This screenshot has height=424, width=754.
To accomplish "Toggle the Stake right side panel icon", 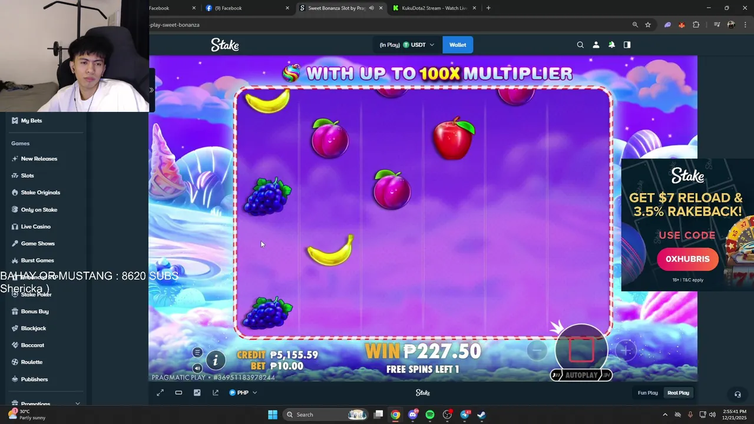I will click(x=627, y=45).
